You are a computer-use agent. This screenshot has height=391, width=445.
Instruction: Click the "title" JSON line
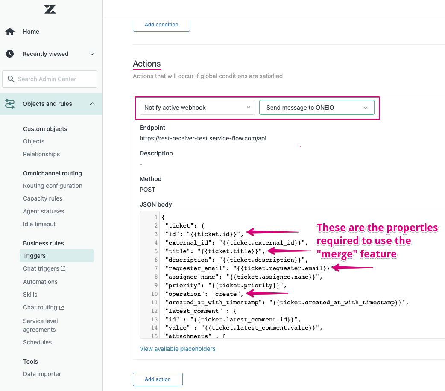215,251
